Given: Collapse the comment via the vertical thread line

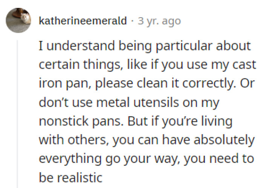Looking at the screenshot, I should [x=17, y=113].
